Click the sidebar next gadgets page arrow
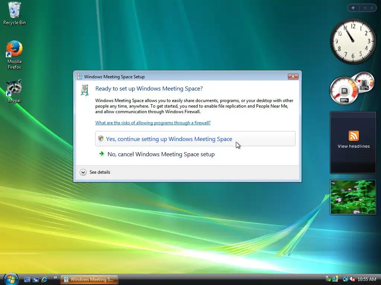381x285 pixels. point(372,8)
